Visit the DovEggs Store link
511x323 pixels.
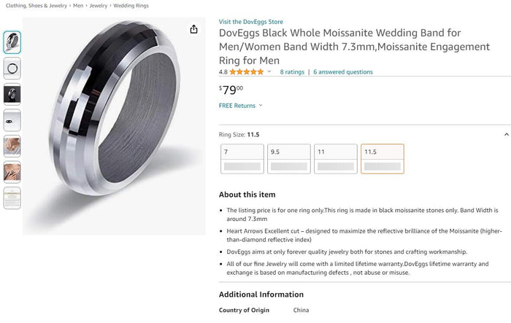tap(251, 22)
